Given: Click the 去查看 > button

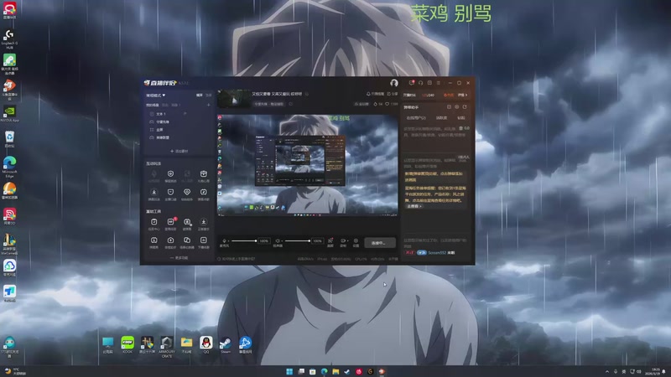Looking at the screenshot, I should click(x=414, y=206).
